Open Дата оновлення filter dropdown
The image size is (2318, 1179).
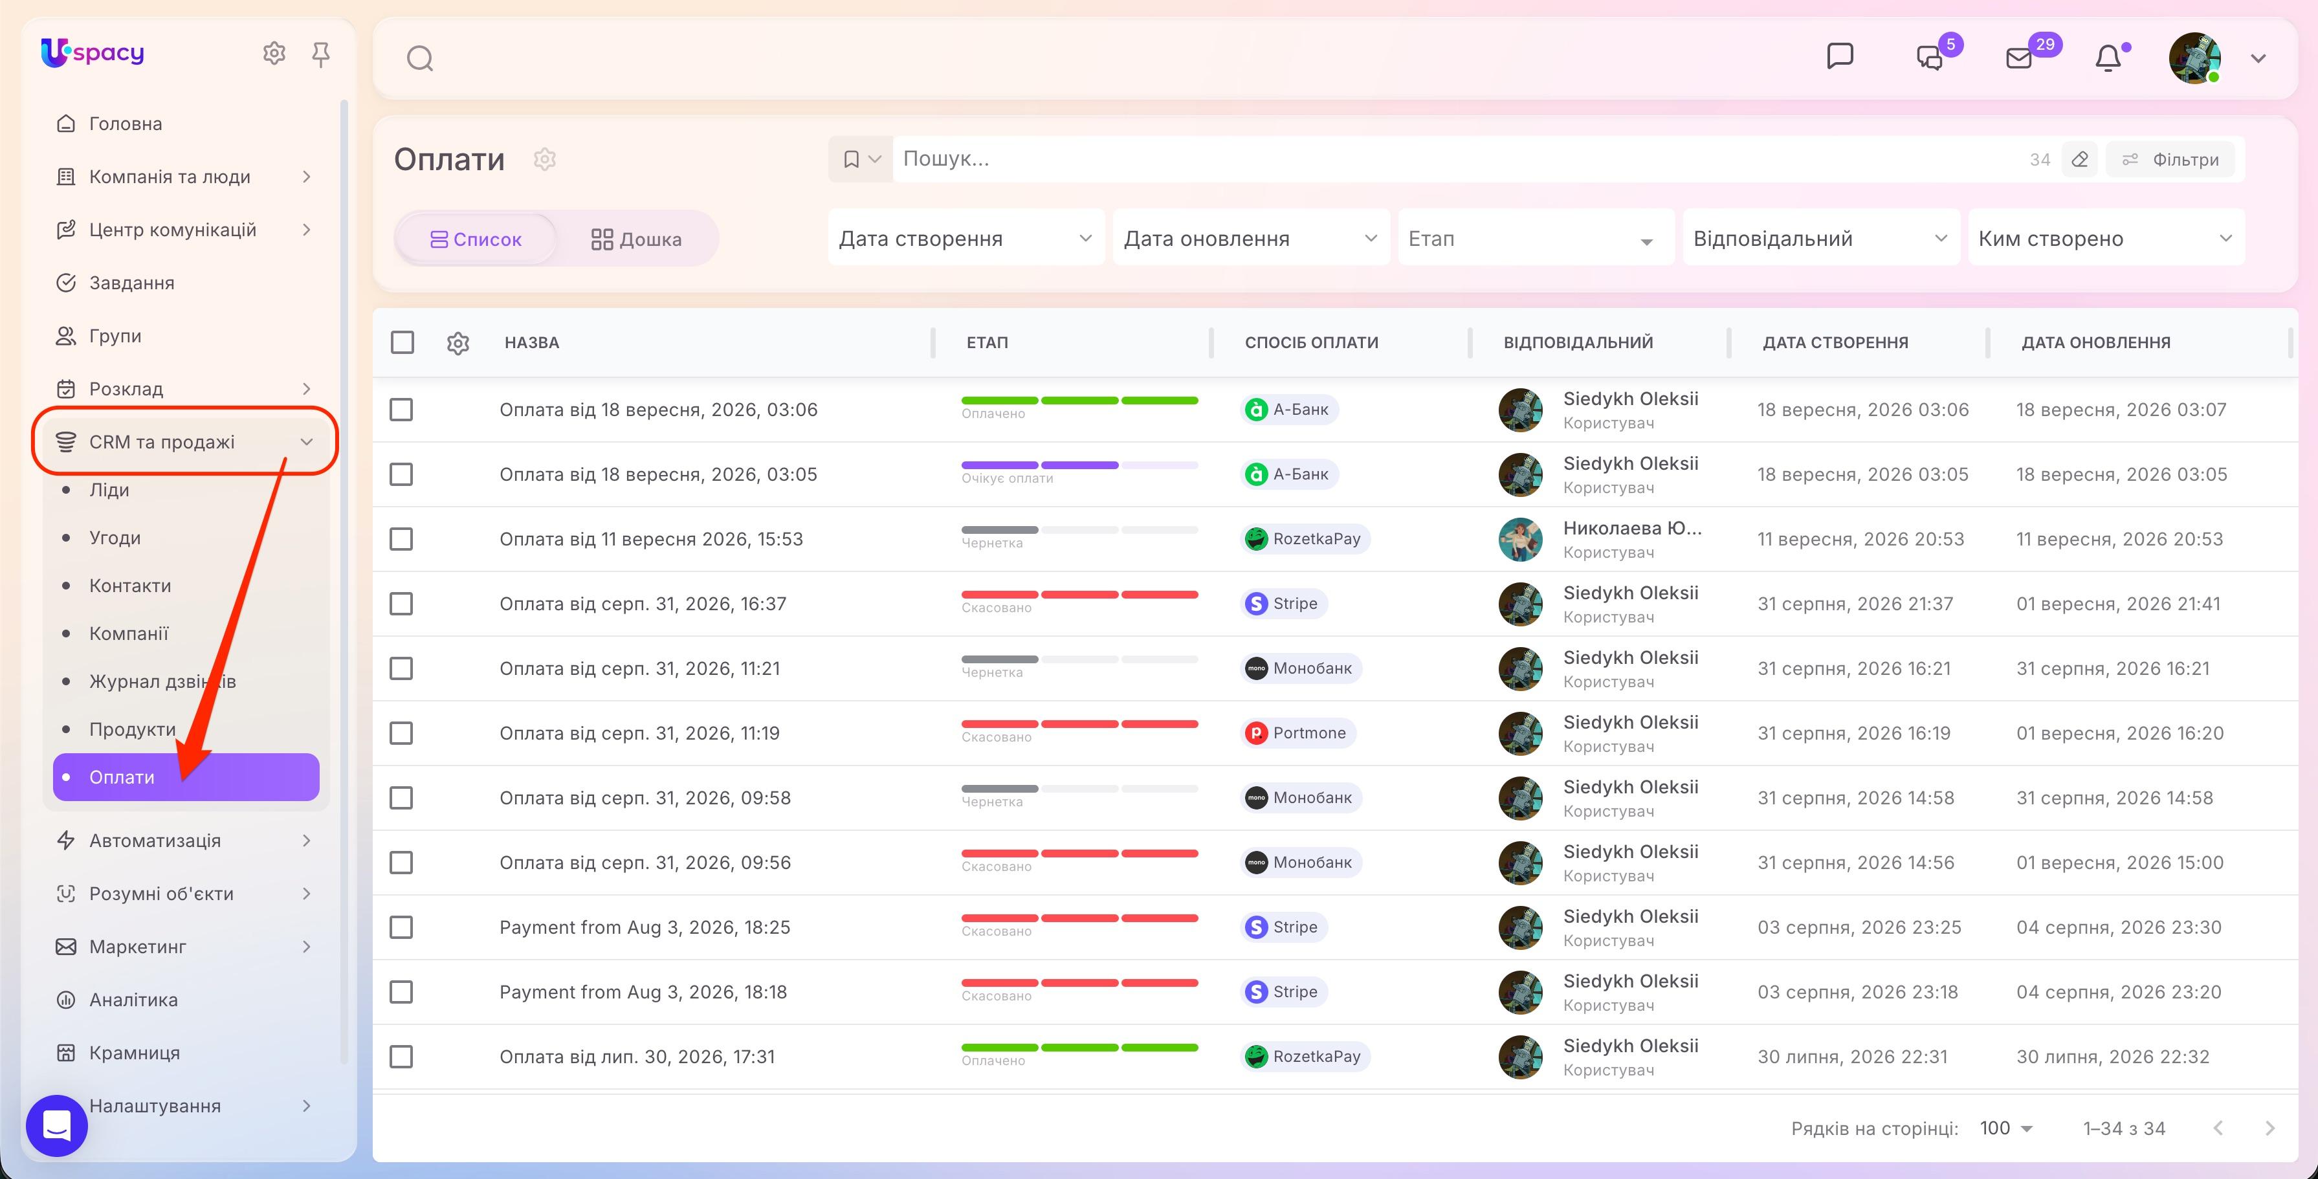coord(1251,239)
